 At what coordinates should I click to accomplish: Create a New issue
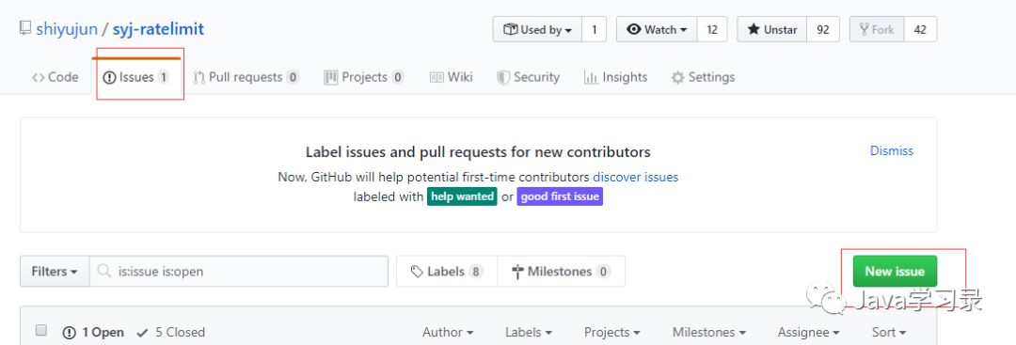pos(895,272)
